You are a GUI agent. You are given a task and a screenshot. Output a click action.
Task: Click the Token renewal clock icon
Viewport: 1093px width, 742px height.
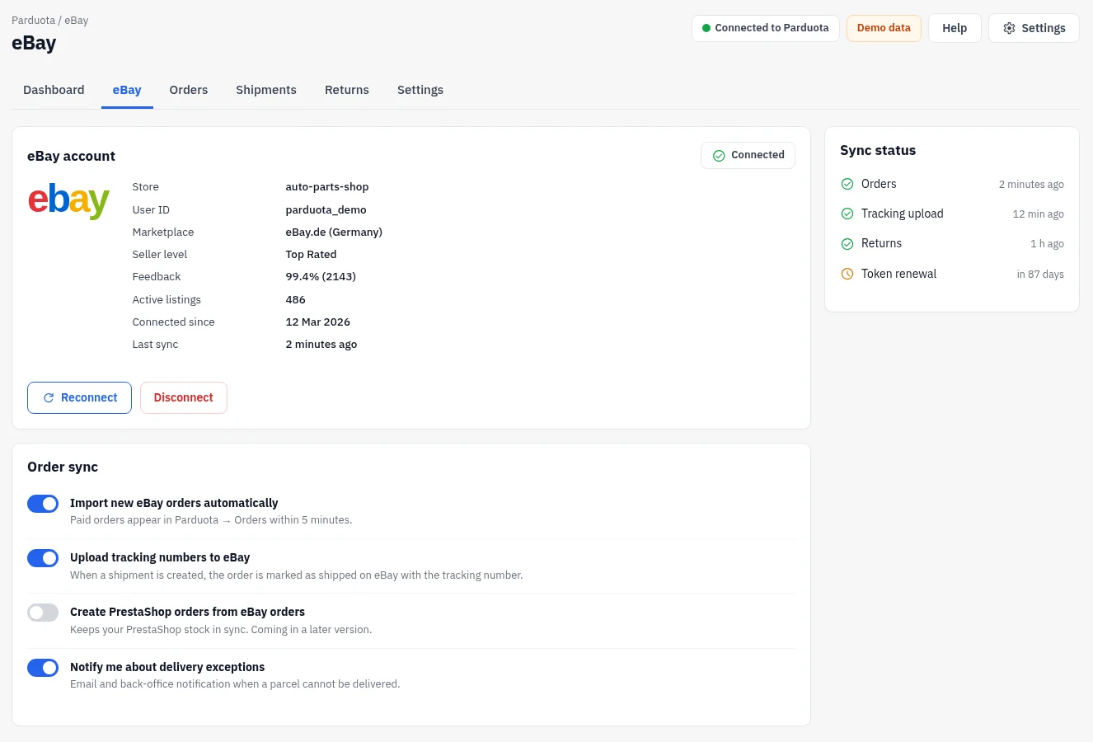(x=847, y=274)
